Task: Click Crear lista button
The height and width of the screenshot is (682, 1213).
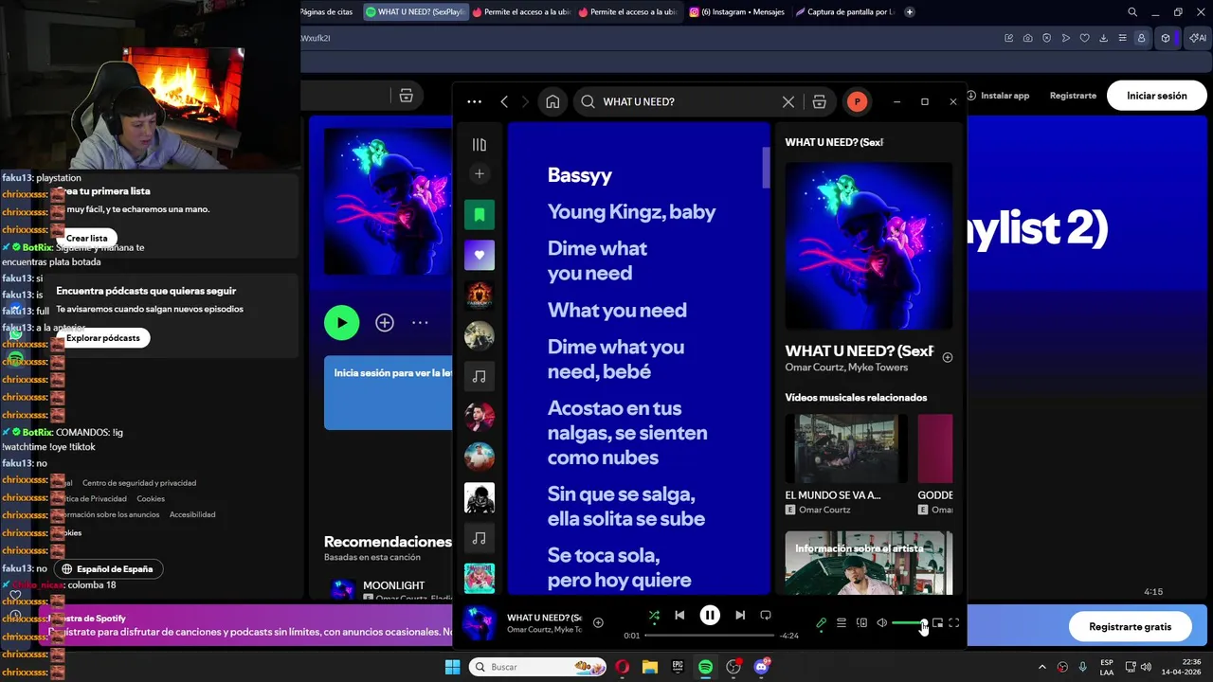Action: tap(87, 238)
